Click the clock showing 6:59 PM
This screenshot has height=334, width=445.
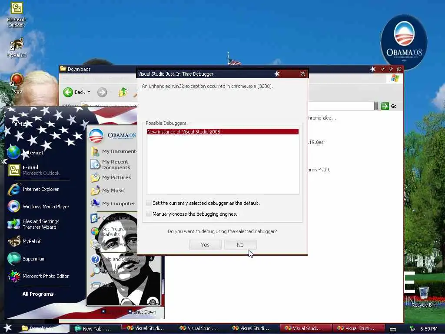coord(428,329)
